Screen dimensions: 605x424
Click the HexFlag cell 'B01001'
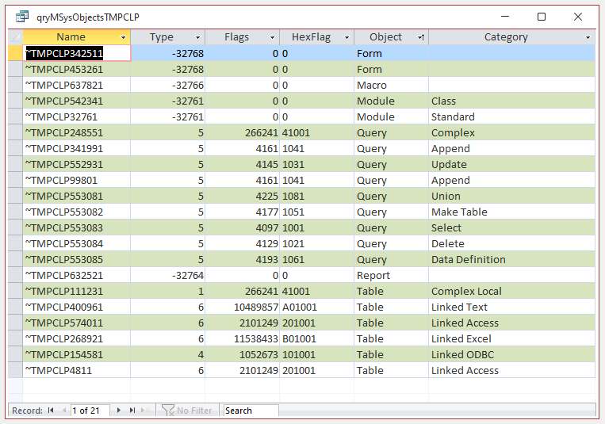317,338
